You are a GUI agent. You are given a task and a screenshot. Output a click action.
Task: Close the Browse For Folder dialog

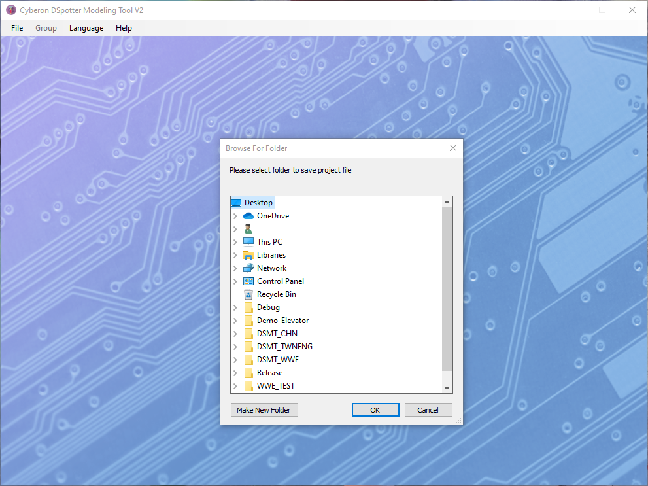tap(453, 148)
